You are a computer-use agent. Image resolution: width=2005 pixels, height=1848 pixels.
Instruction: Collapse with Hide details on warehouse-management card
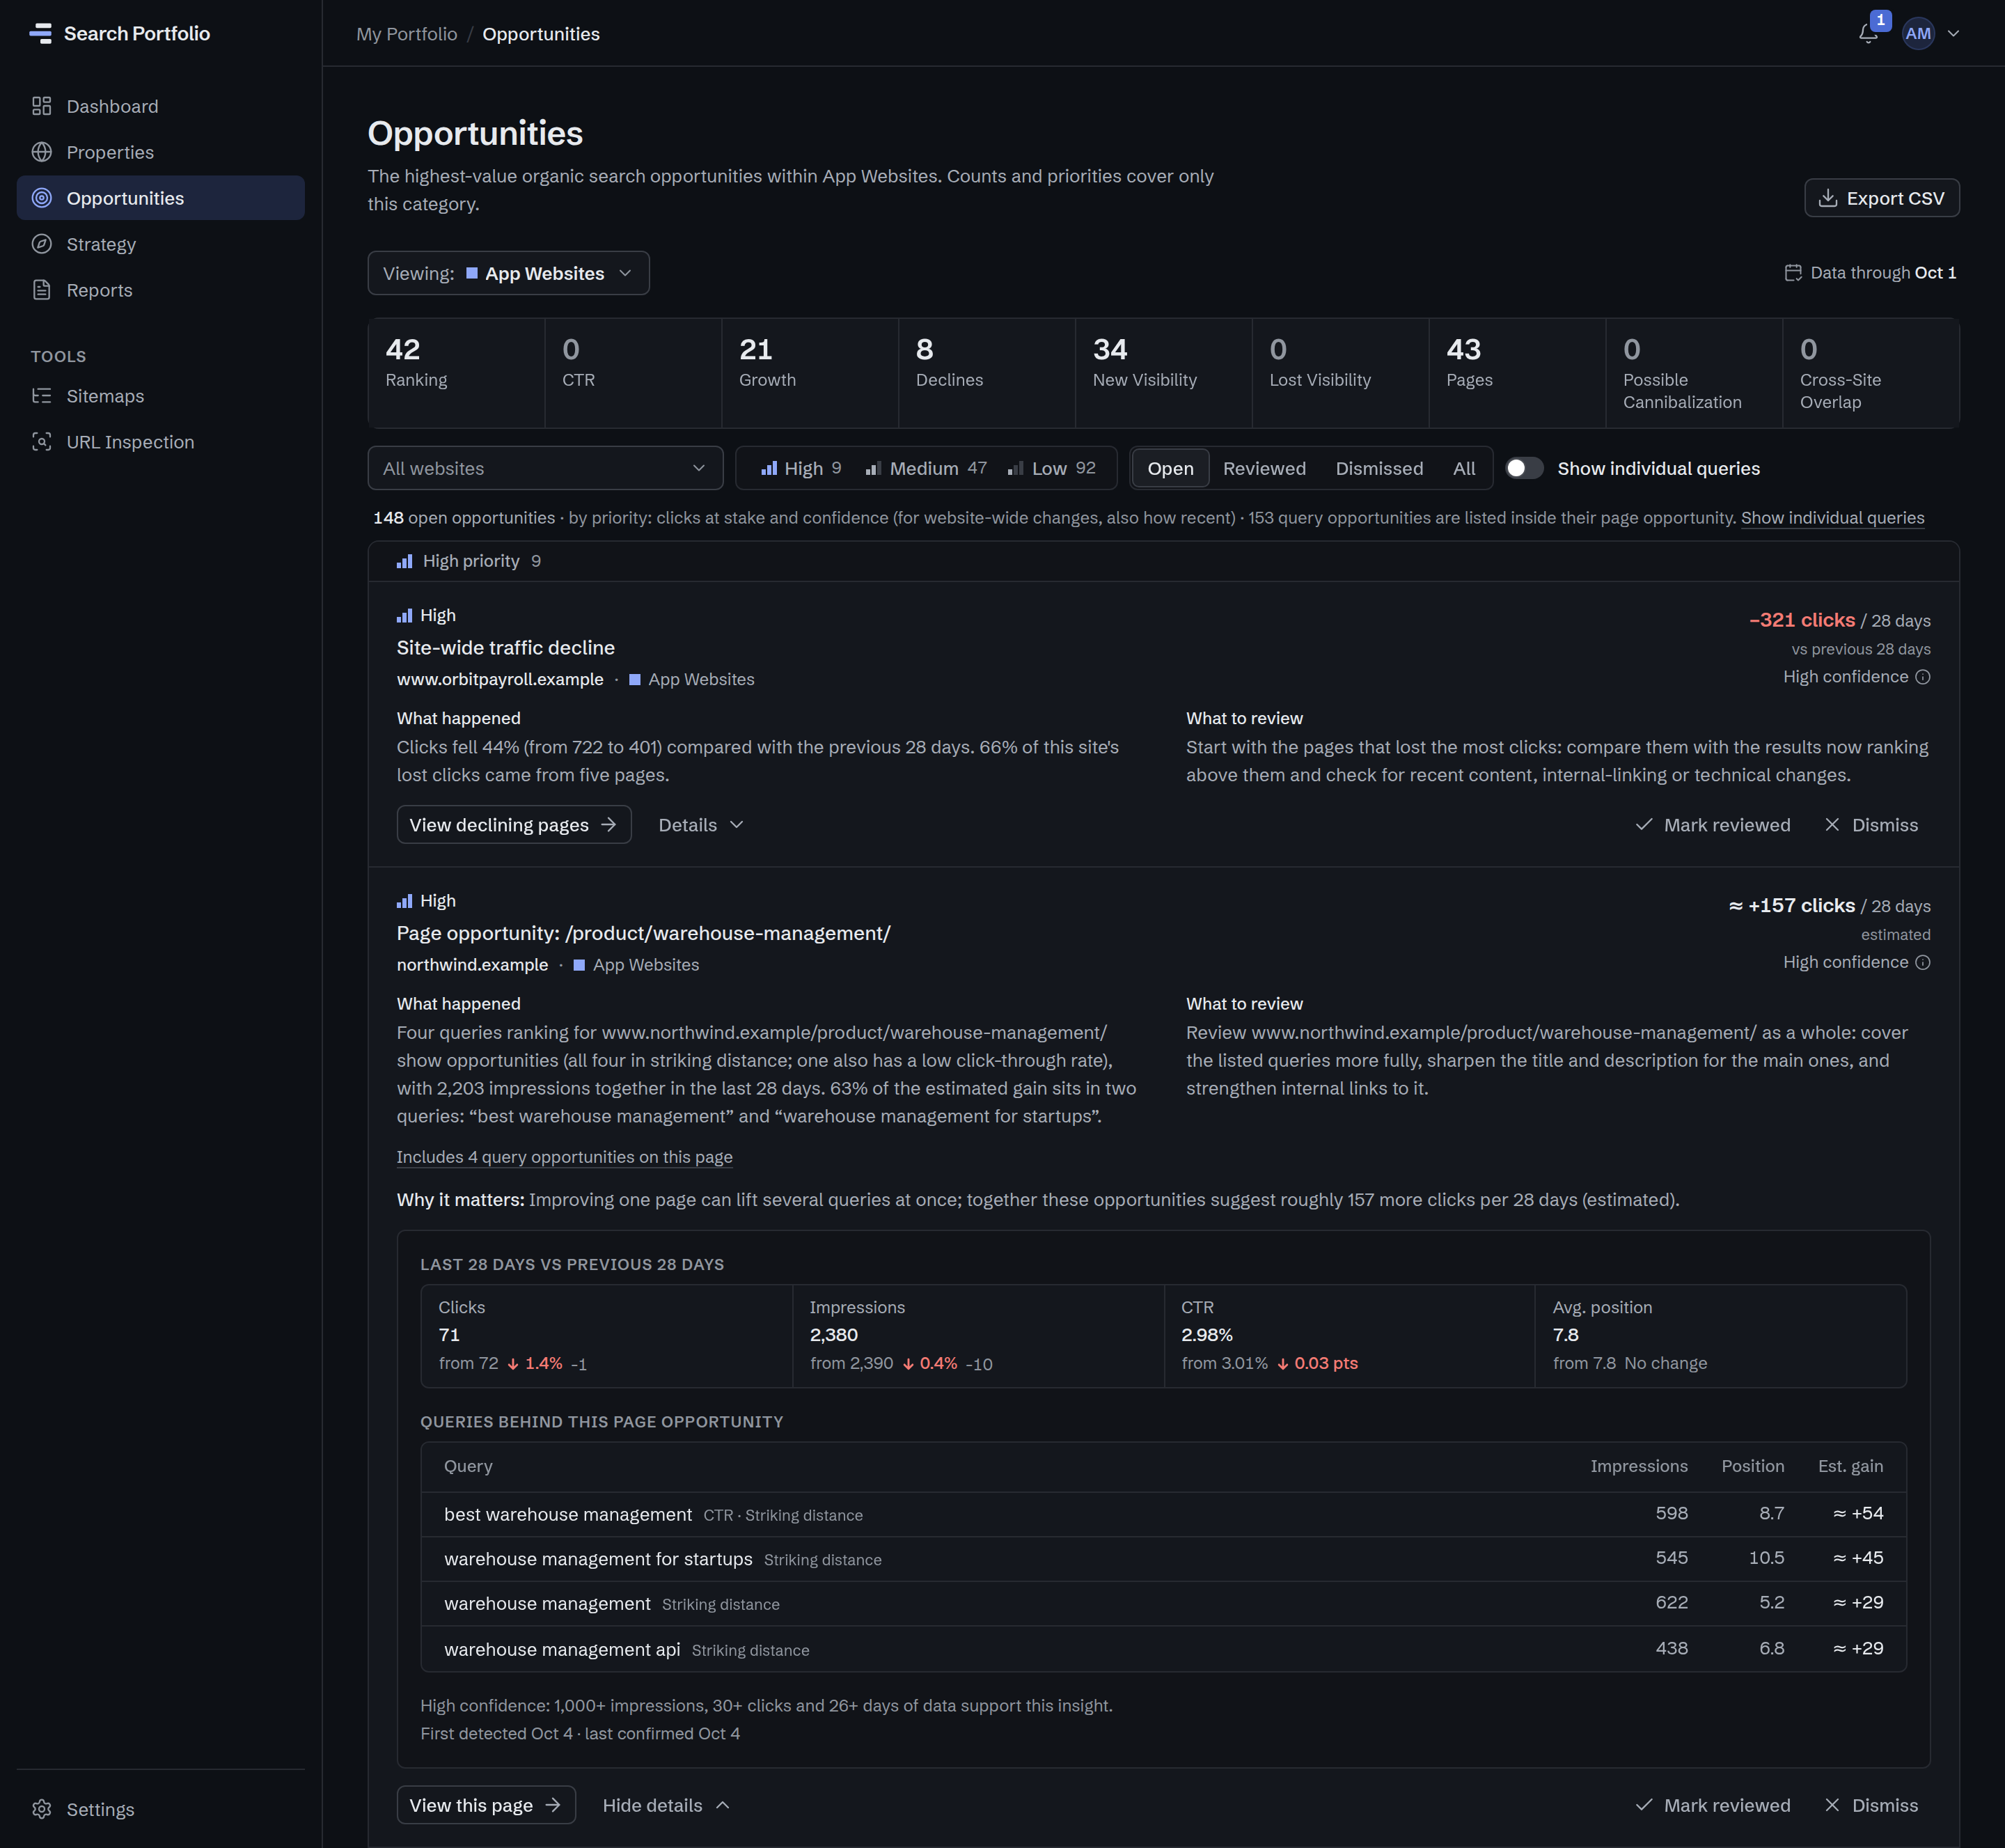click(666, 1805)
